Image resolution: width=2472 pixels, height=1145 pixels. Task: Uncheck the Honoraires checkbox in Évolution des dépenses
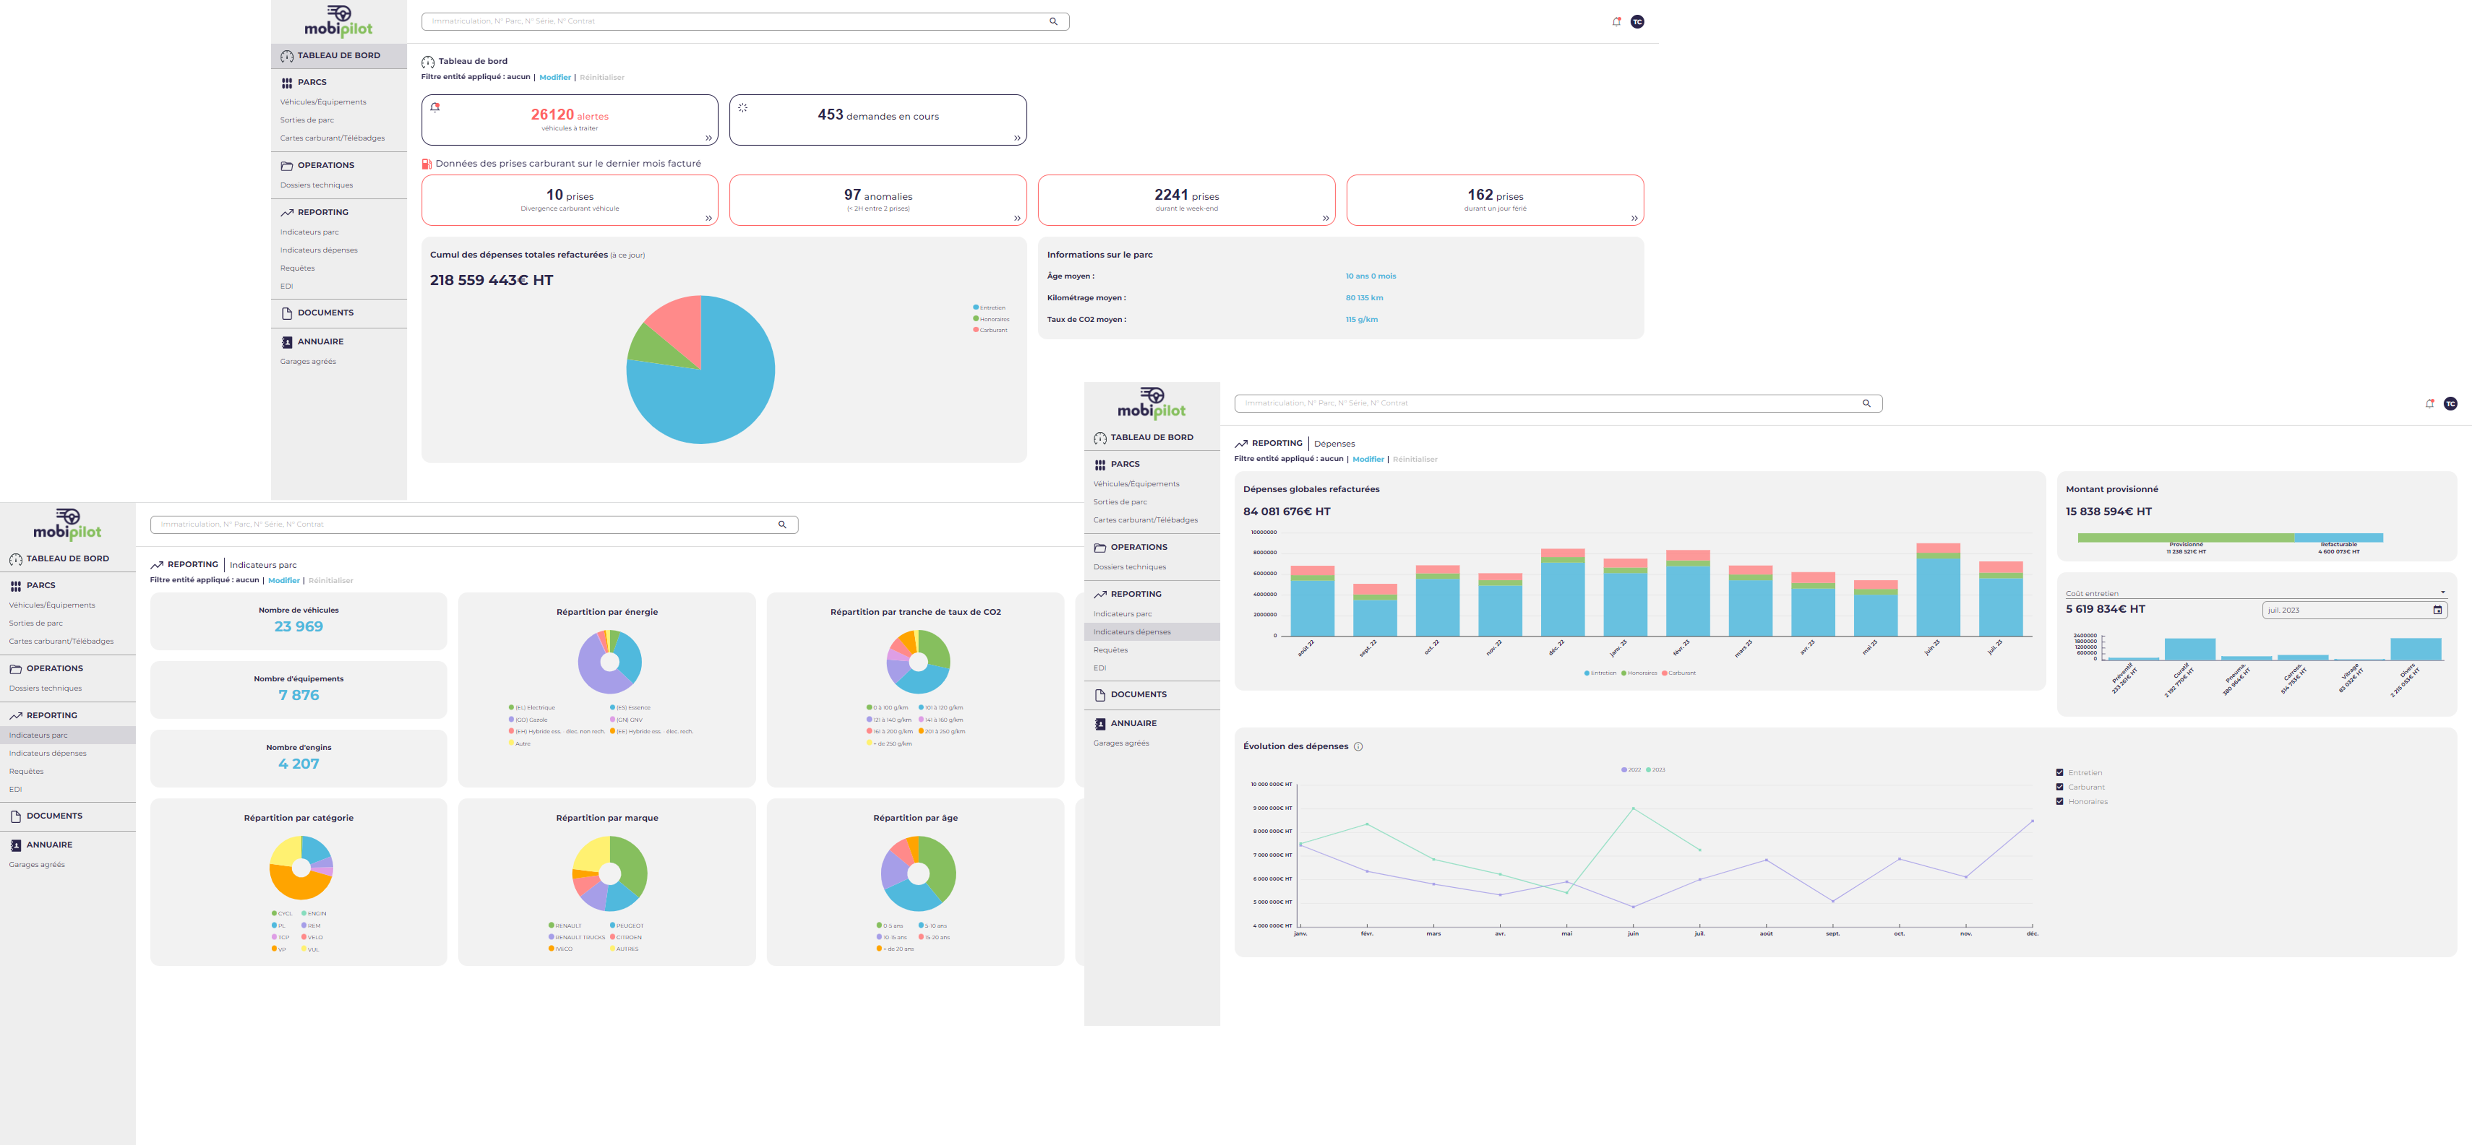(2059, 801)
